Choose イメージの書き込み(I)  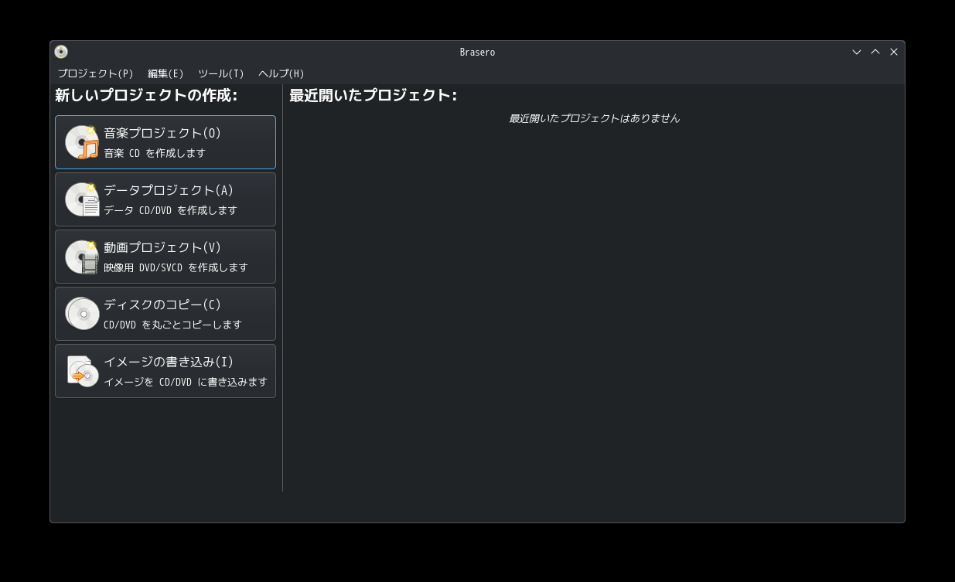pos(165,371)
